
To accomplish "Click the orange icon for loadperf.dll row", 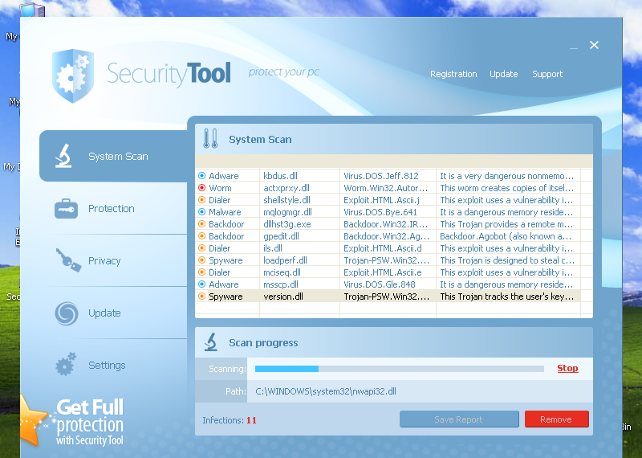I will (202, 260).
